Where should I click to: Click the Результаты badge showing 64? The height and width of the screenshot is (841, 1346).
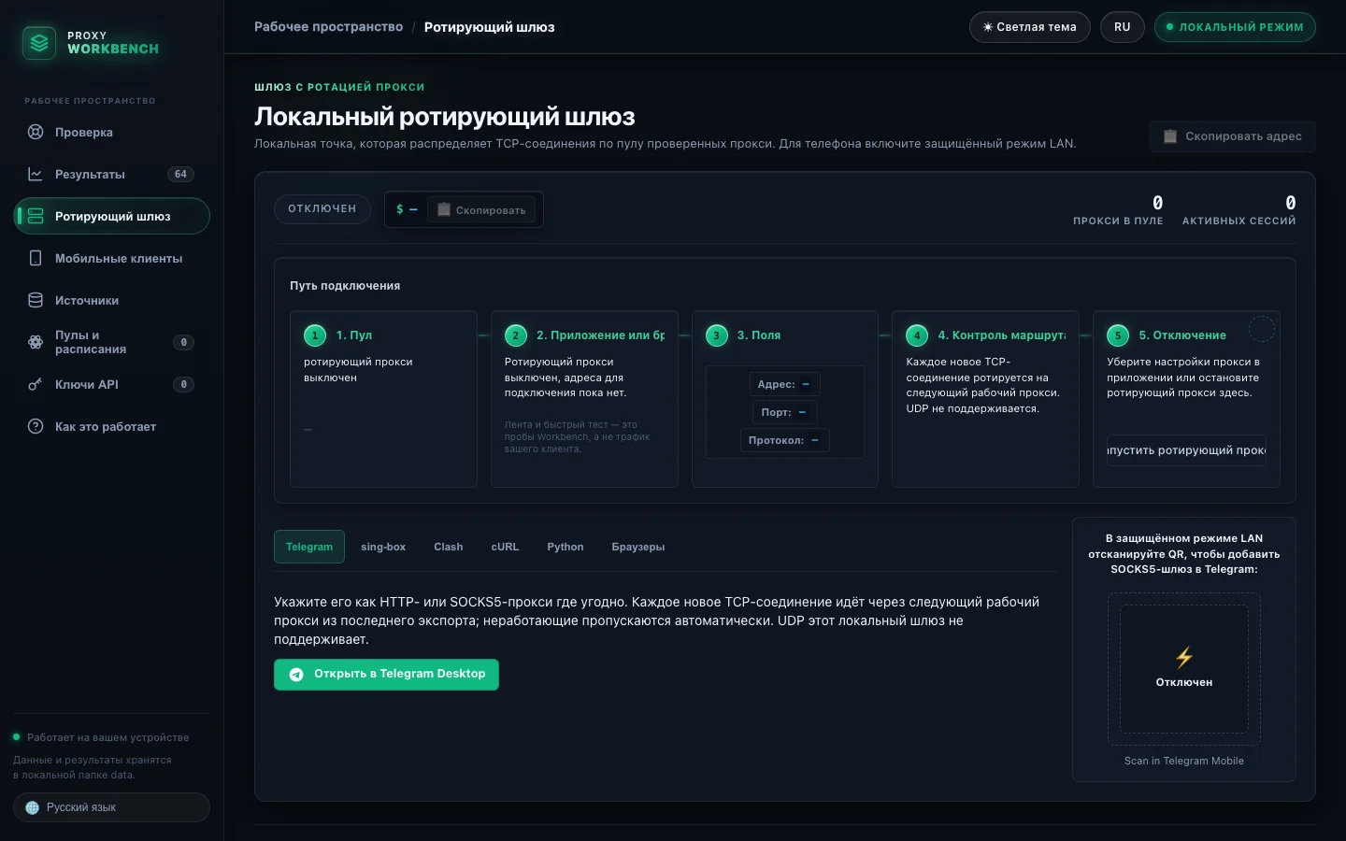[180, 174]
